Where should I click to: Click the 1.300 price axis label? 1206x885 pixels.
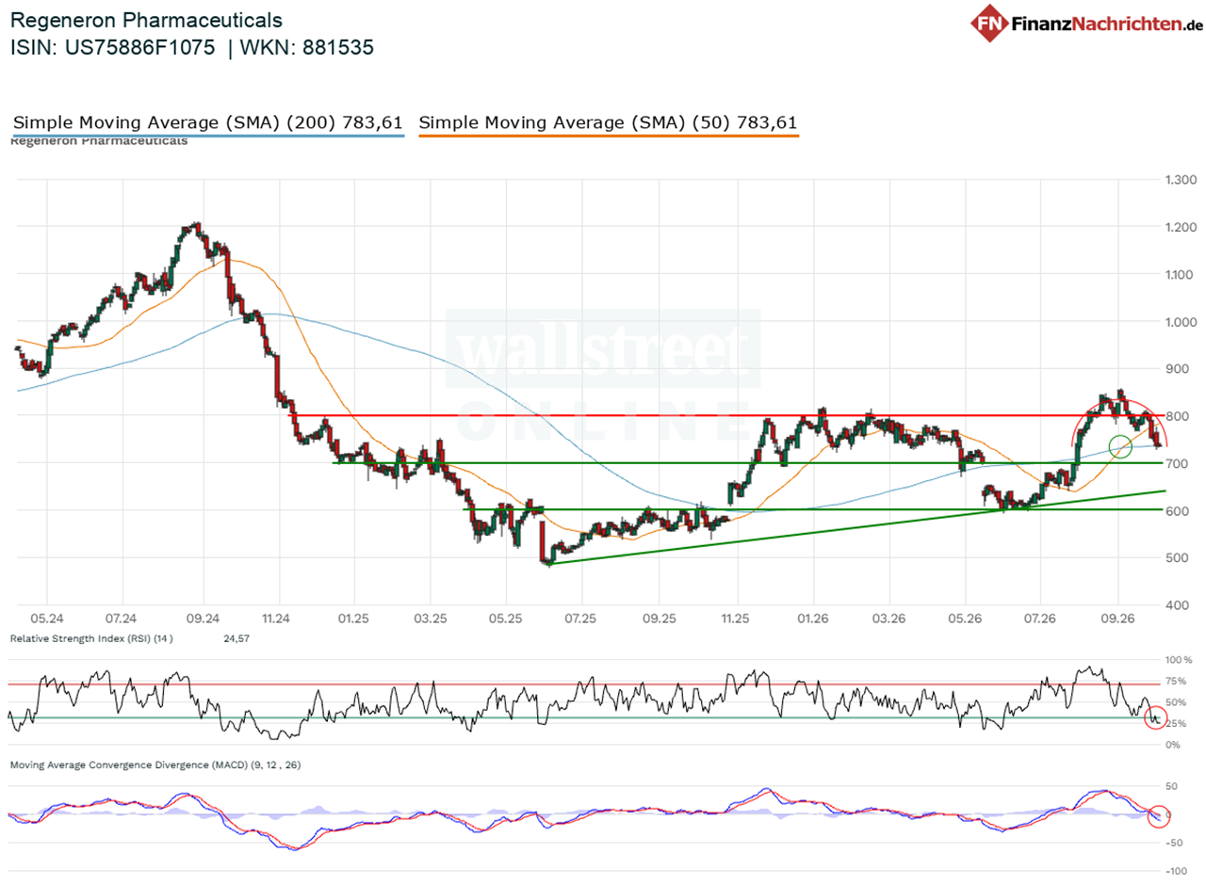click(x=1182, y=180)
